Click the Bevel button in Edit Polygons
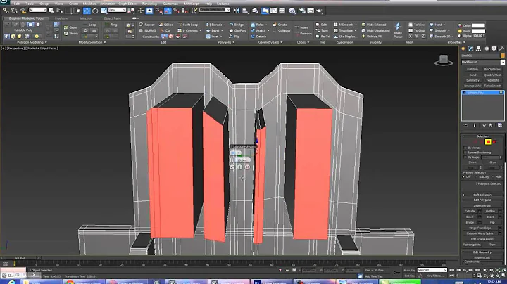 click(470, 217)
